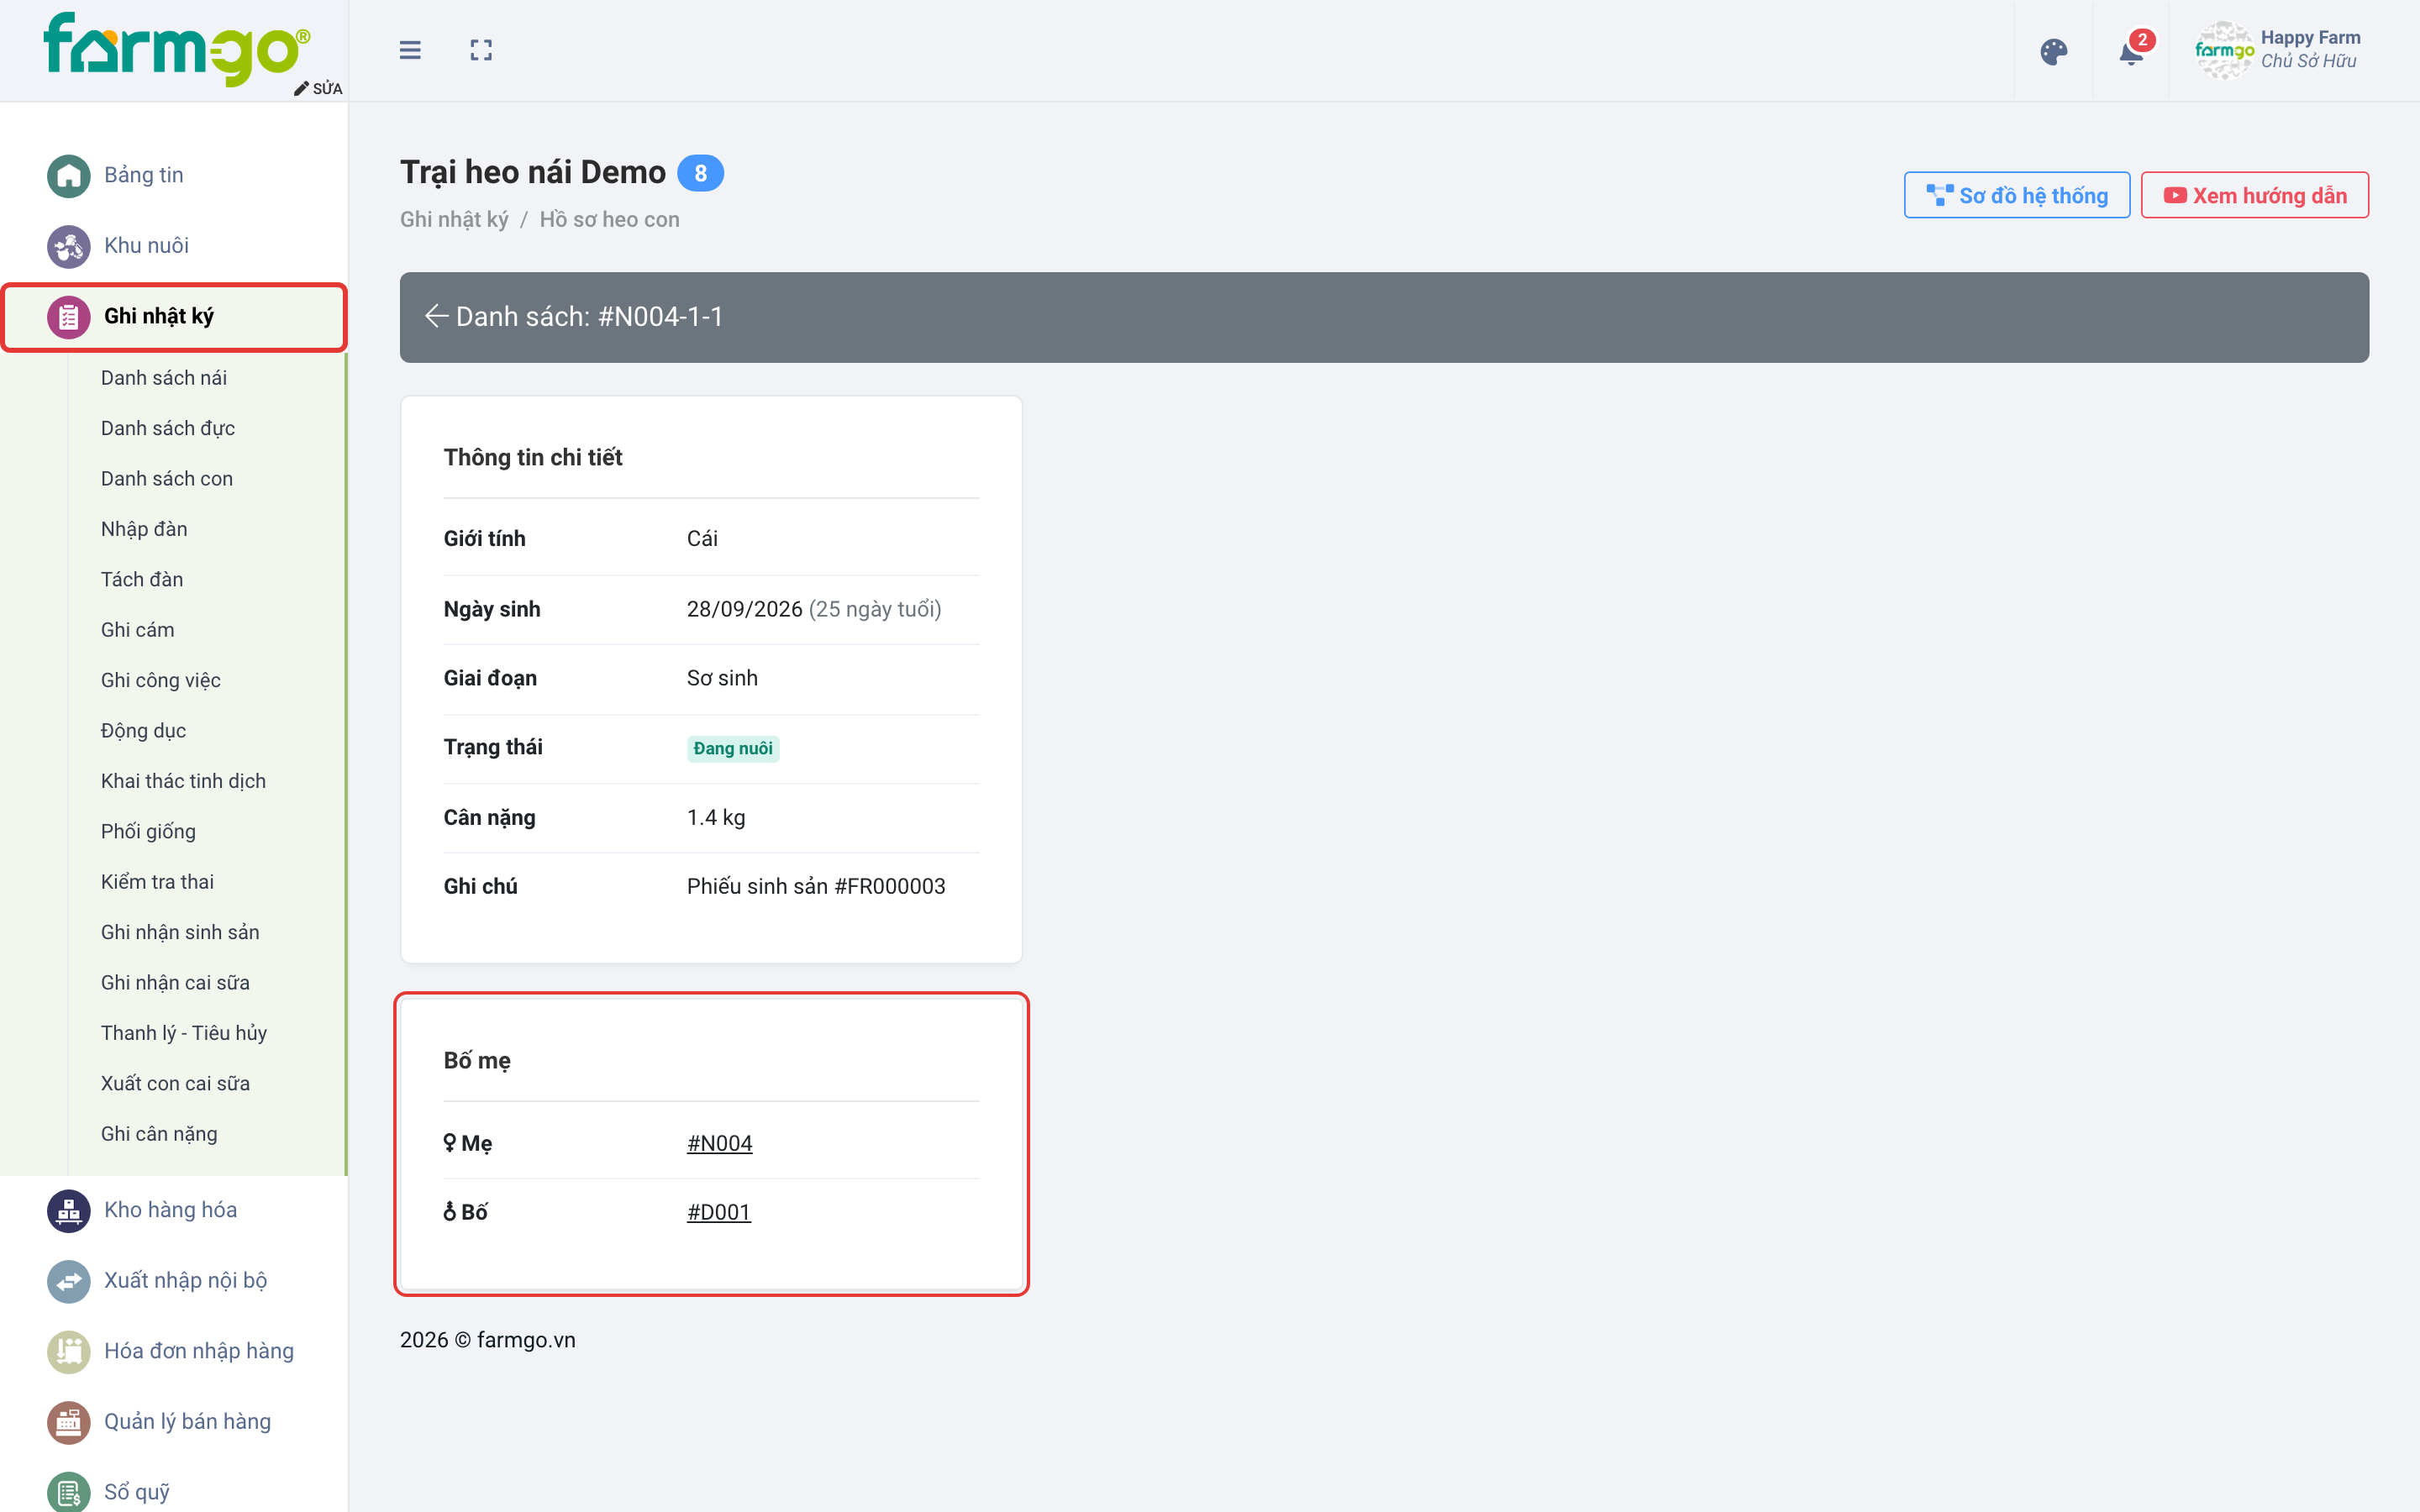Open Nhập đàn menu item
2420x1512 pixels.
144,529
